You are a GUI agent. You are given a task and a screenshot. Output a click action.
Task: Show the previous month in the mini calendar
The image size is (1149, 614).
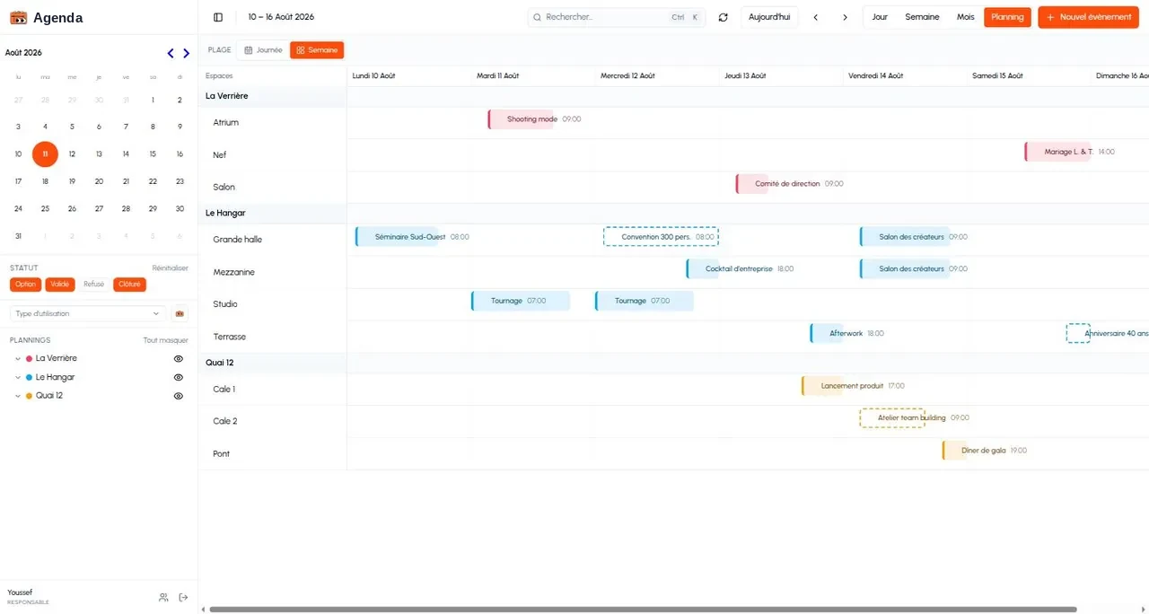[x=171, y=53]
